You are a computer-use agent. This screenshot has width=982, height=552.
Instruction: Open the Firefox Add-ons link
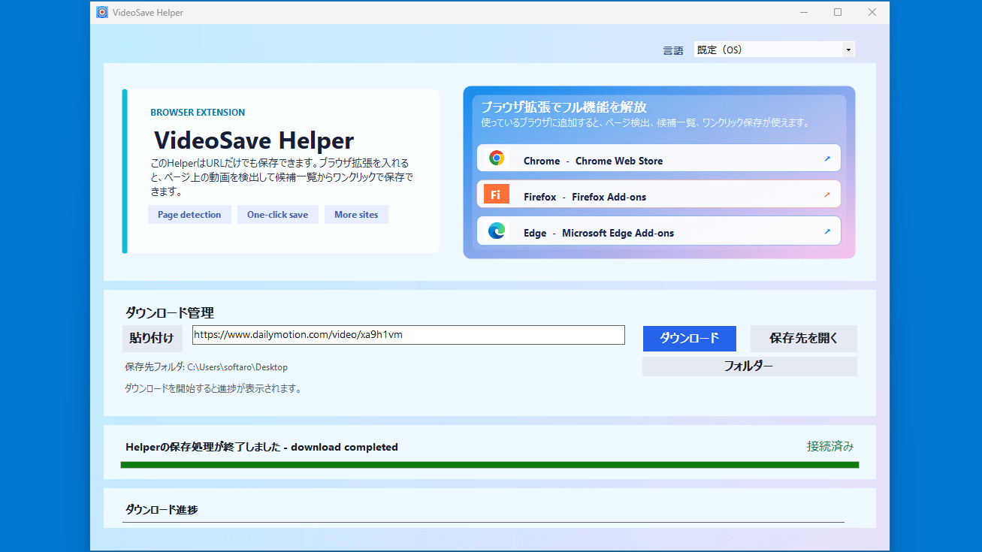click(x=659, y=195)
